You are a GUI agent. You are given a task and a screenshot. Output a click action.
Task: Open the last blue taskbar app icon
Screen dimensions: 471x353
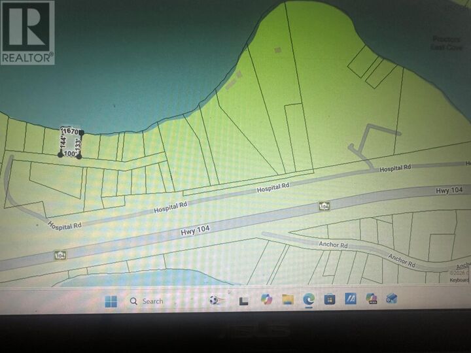(x=392, y=298)
